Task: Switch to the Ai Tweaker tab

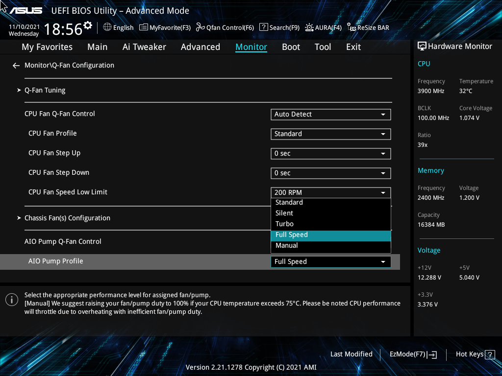Action: click(x=144, y=47)
